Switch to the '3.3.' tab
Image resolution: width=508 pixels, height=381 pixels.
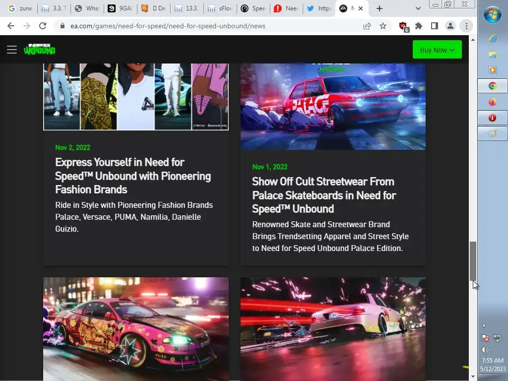[x=54, y=8]
